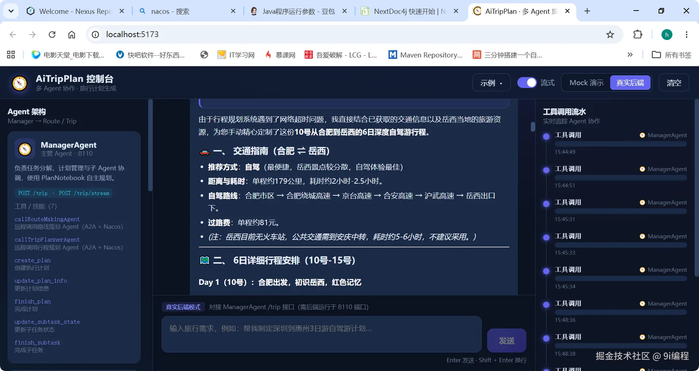
Task: Click the car emoji in 交通指南 heading
Action: (205, 152)
